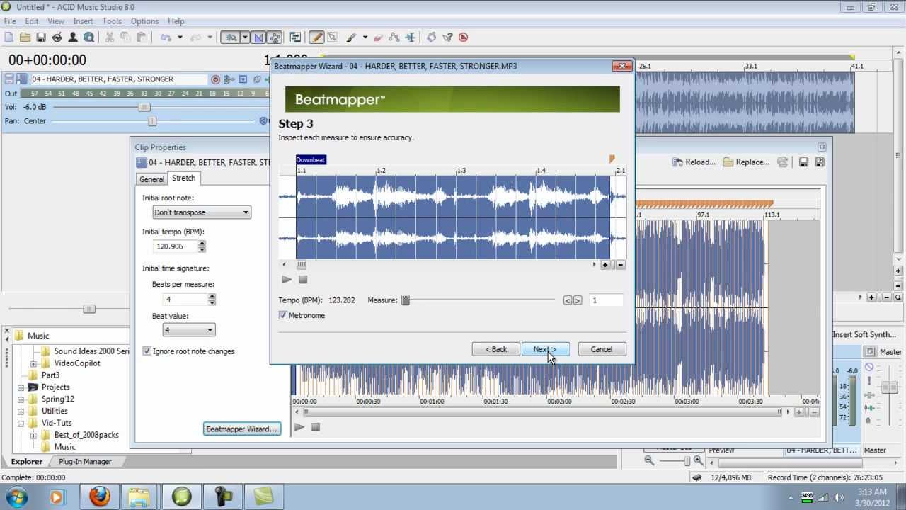Click the Cut scissors icon
Viewport: 906px width, 510px height.
pyautogui.click(x=110, y=38)
